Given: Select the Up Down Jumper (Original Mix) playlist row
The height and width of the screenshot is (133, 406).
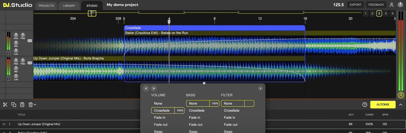Looking at the screenshot, I should (x=203, y=124).
